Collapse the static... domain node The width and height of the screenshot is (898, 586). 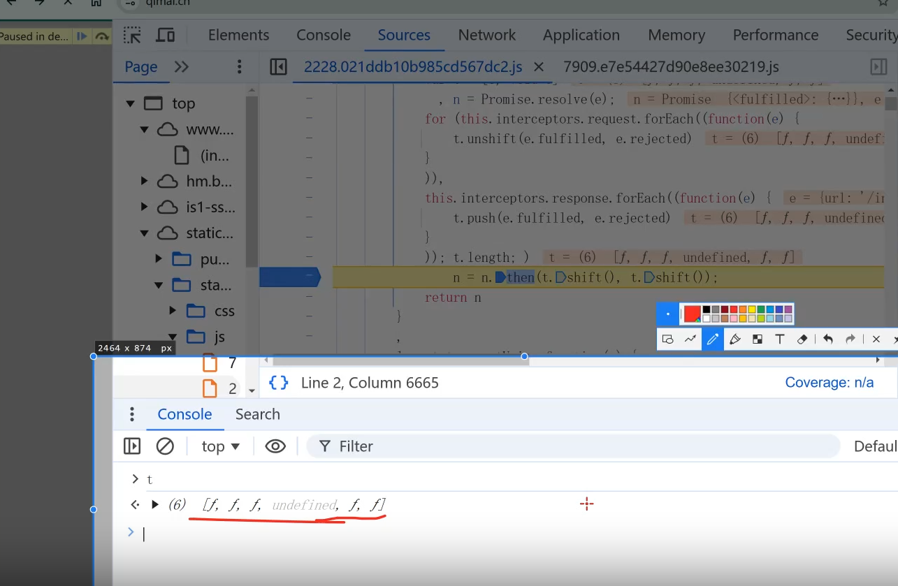click(x=144, y=233)
